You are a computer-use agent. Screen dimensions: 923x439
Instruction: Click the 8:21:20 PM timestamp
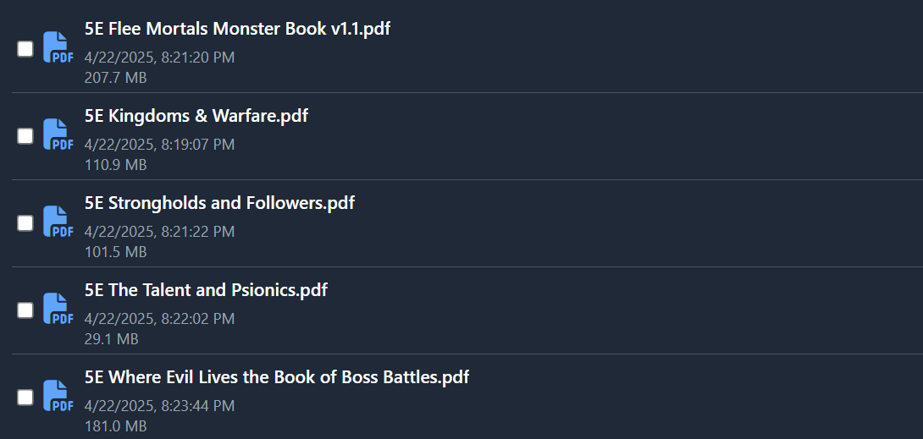[x=198, y=57]
